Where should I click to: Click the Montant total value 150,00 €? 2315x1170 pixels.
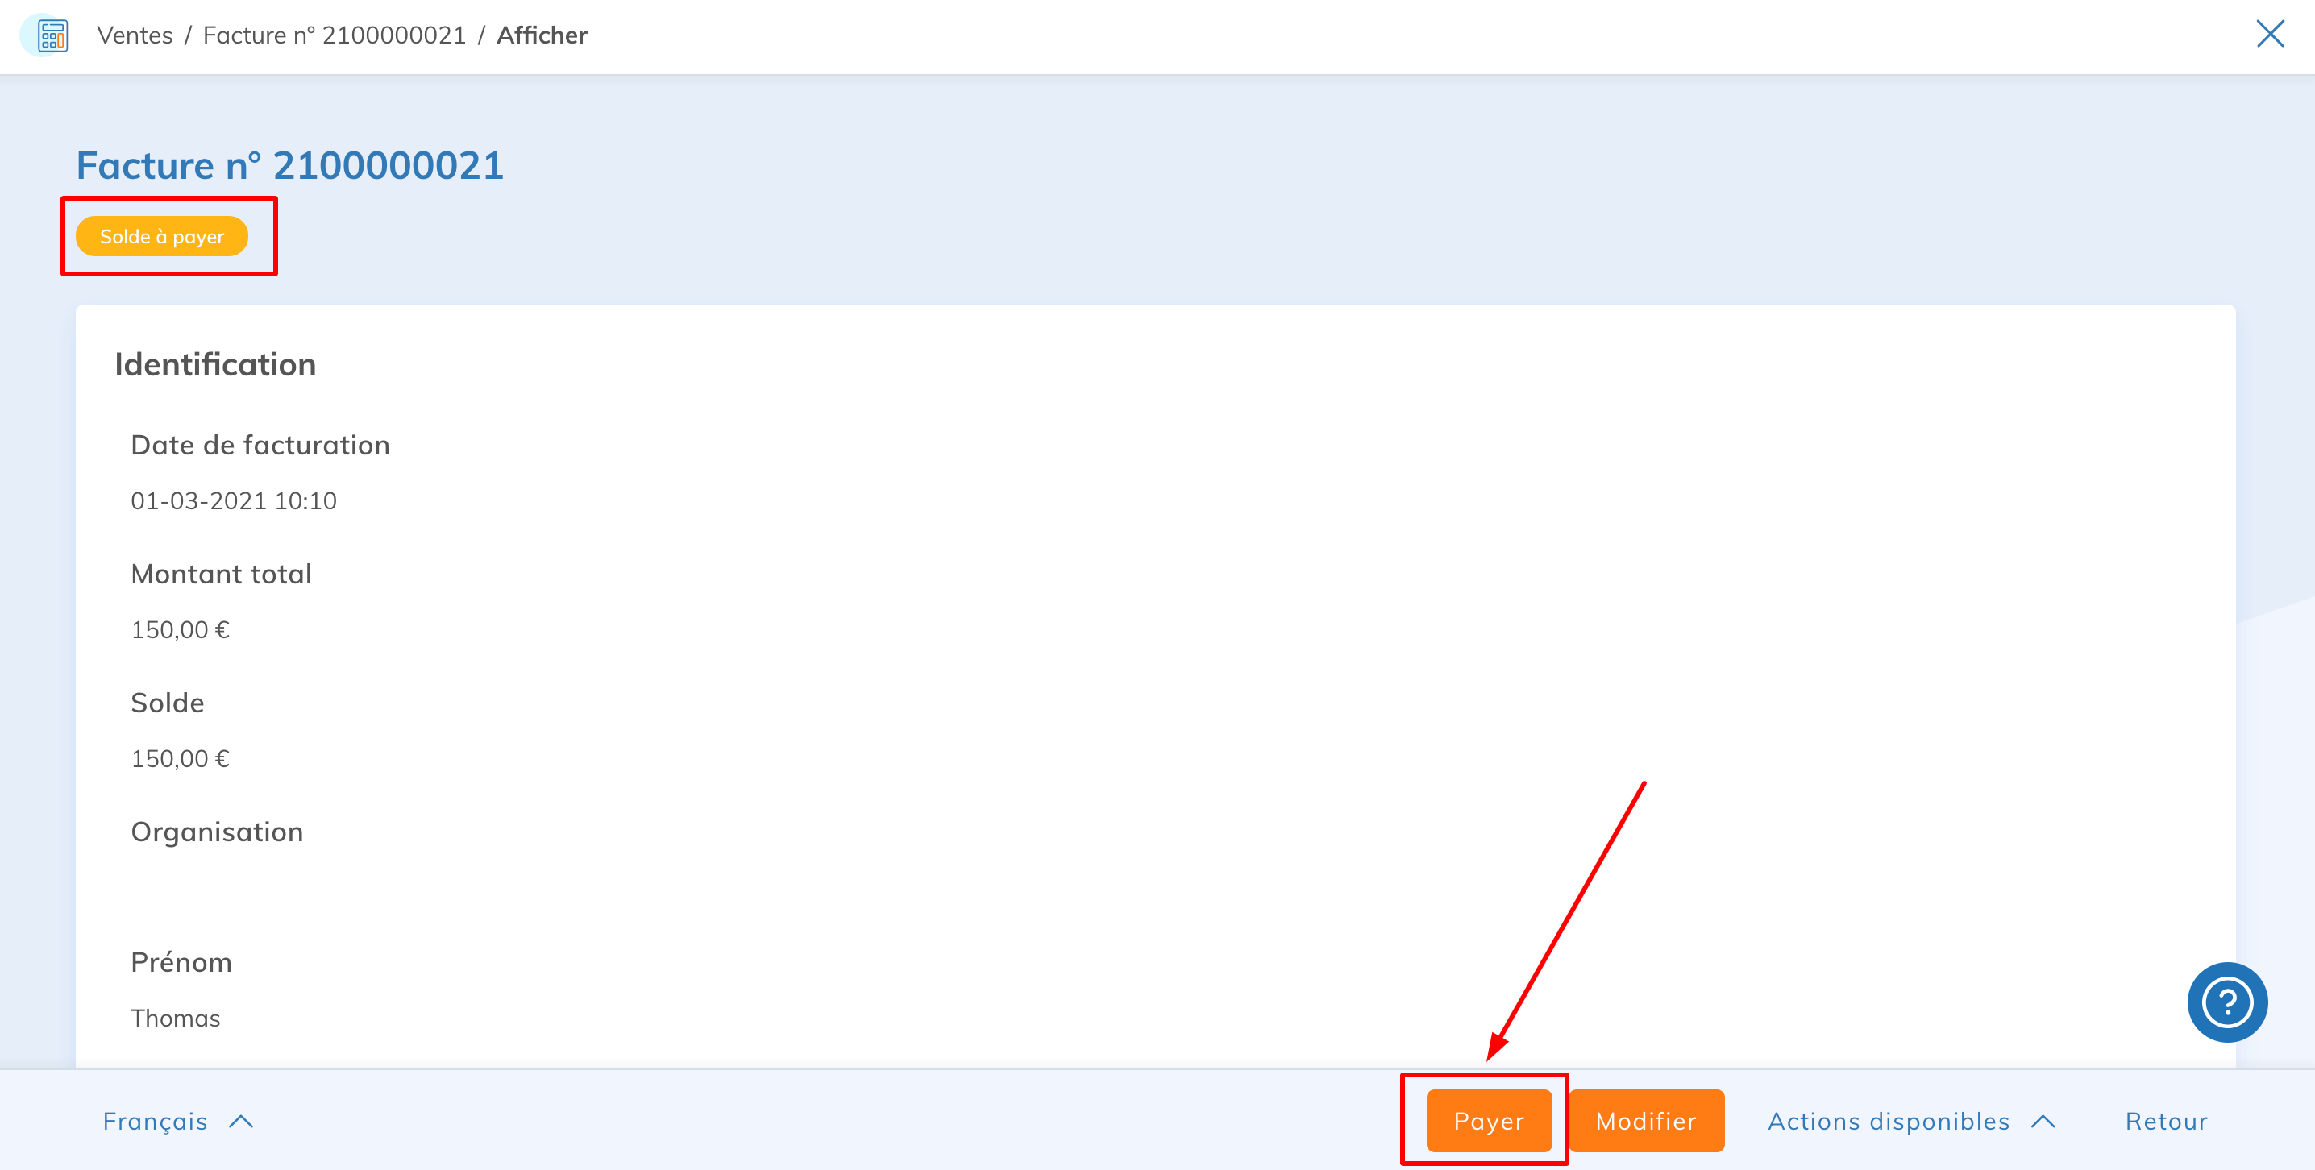(181, 630)
